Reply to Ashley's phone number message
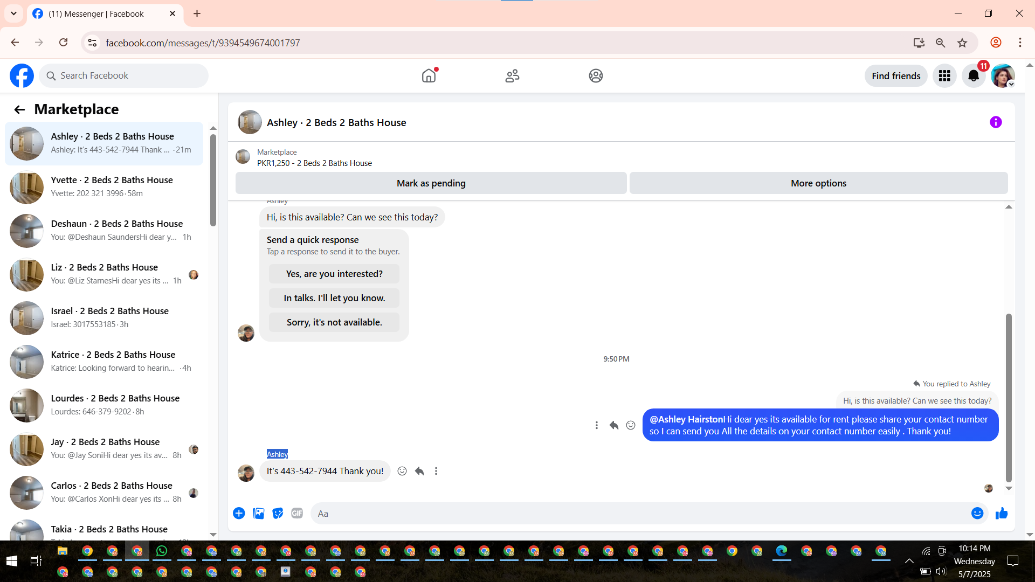The height and width of the screenshot is (582, 1035). (x=419, y=471)
